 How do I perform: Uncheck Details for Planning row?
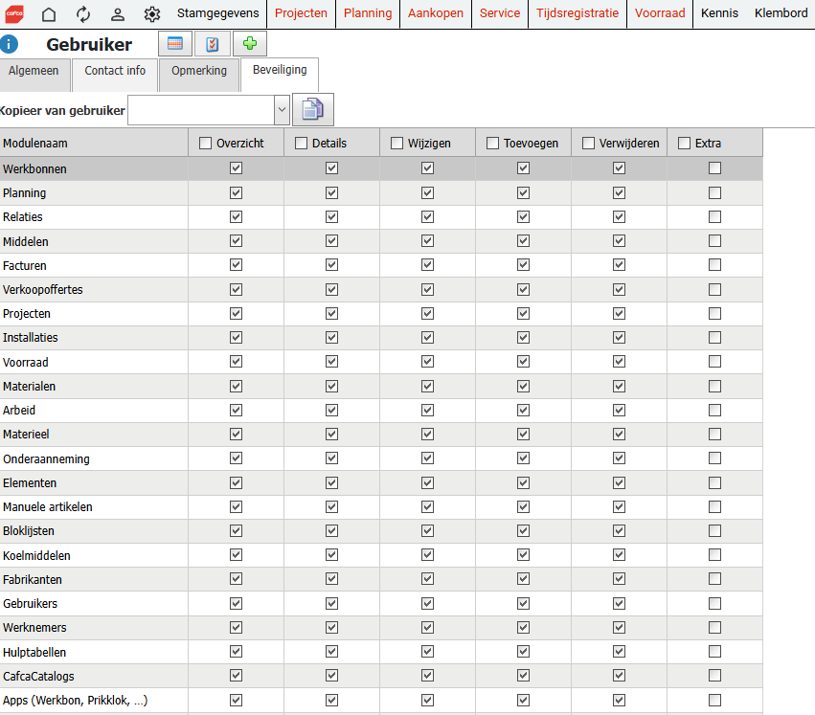[x=331, y=193]
